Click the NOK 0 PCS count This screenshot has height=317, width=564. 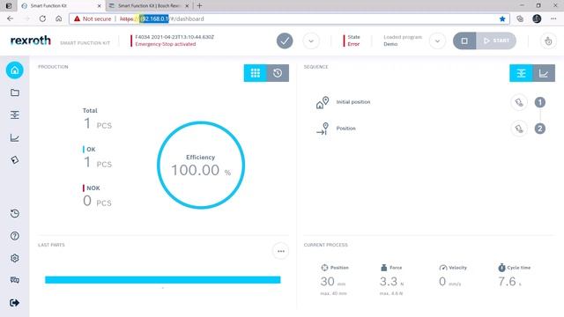[x=97, y=202]
